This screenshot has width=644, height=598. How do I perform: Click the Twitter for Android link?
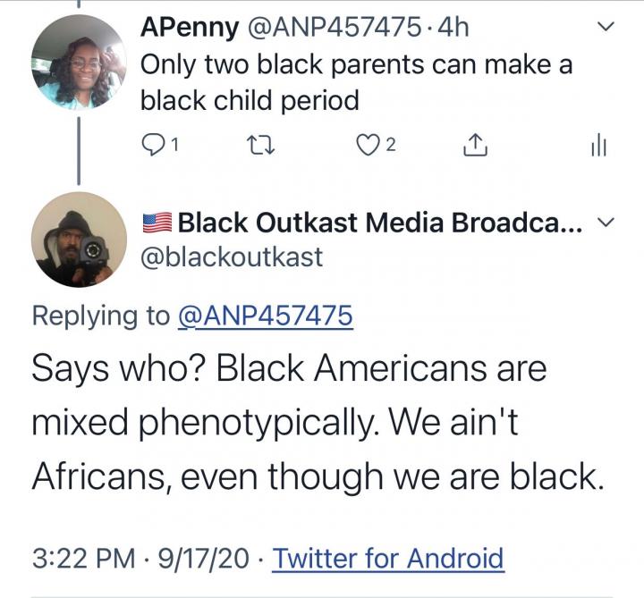388,559
